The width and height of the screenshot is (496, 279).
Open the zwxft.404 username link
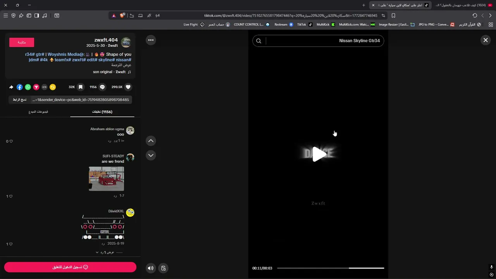click(106, 40)
